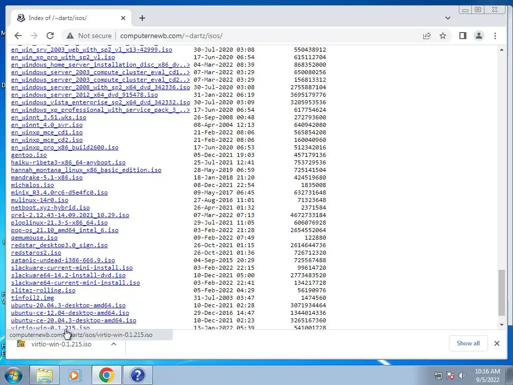Open the tab search chevron
Image resolution: width=513 pixels, height=385 pixels.
click(448, 18)
